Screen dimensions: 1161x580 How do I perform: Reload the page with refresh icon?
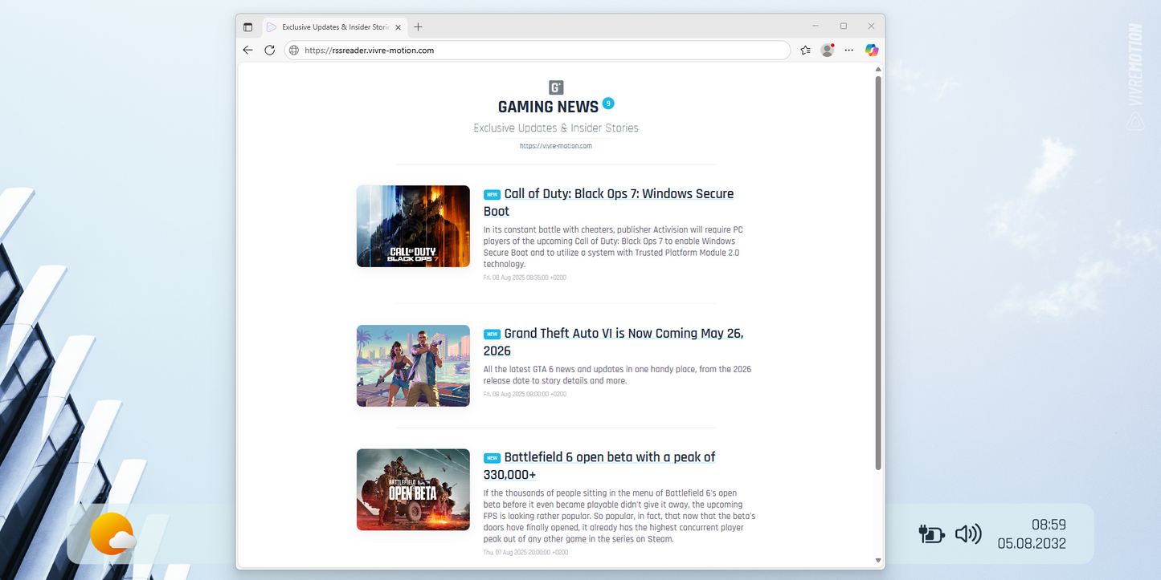[270, 50]
